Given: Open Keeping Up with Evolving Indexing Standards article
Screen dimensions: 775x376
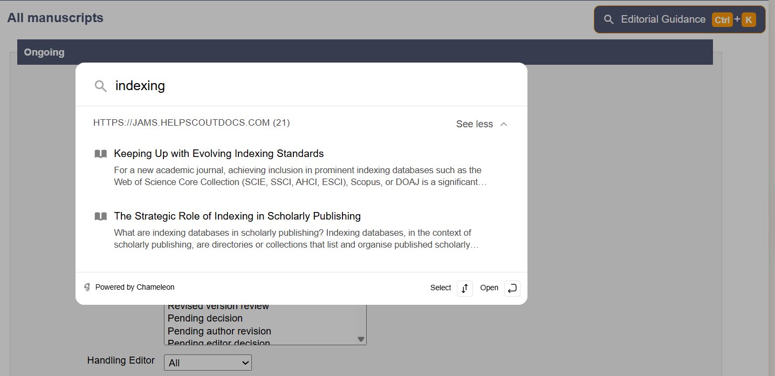Looking at the screenshot, I should tap(218, 154).
